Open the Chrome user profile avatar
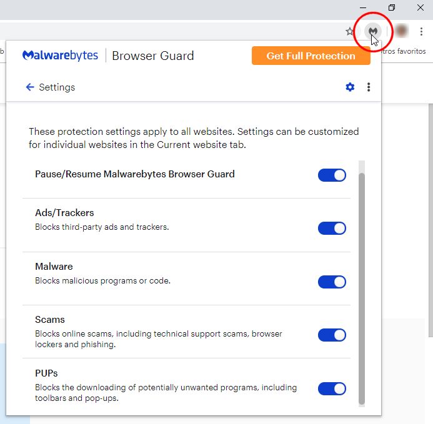Image resolution: width=433 pixels, height=424 pixels. tap(401, 31)
